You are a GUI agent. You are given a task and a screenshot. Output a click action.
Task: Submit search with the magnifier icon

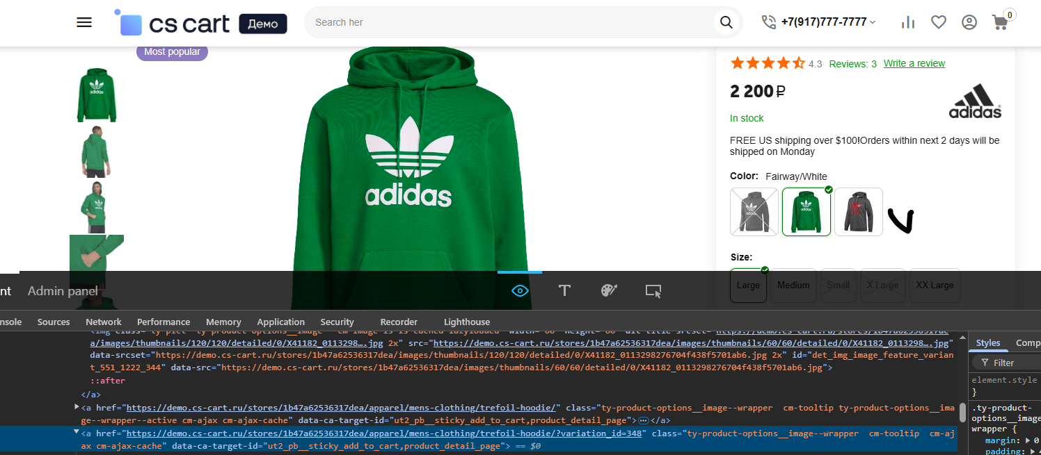click(726, 22)
